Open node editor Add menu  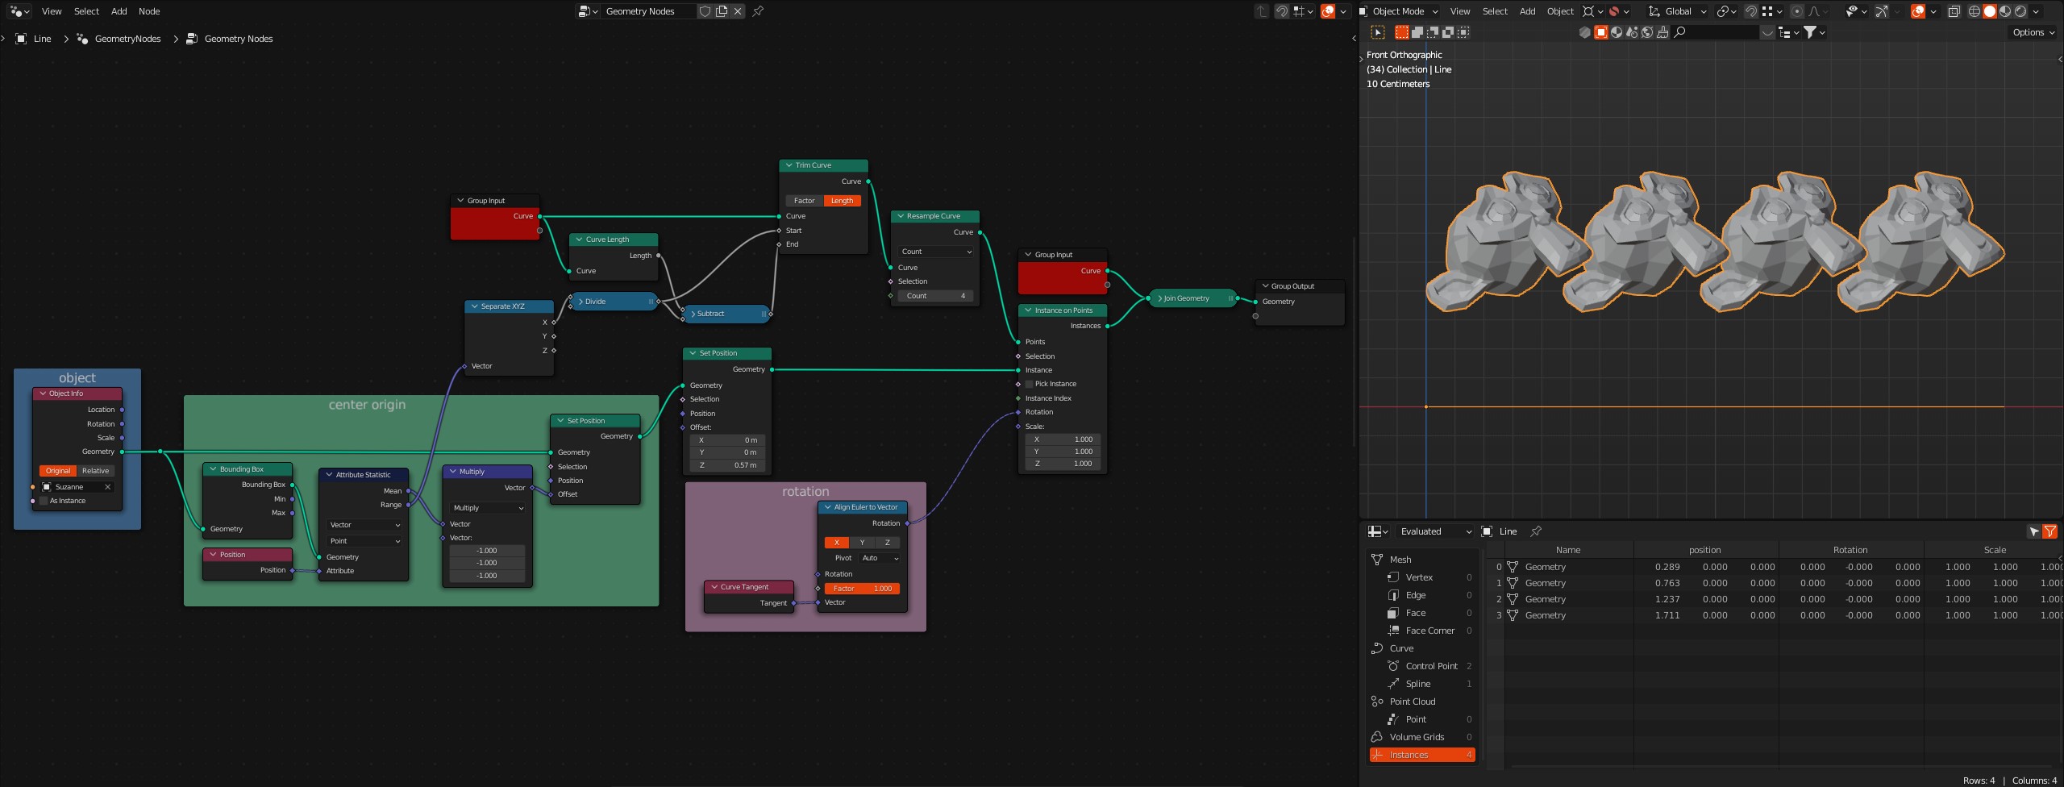[x=119, y=11]
